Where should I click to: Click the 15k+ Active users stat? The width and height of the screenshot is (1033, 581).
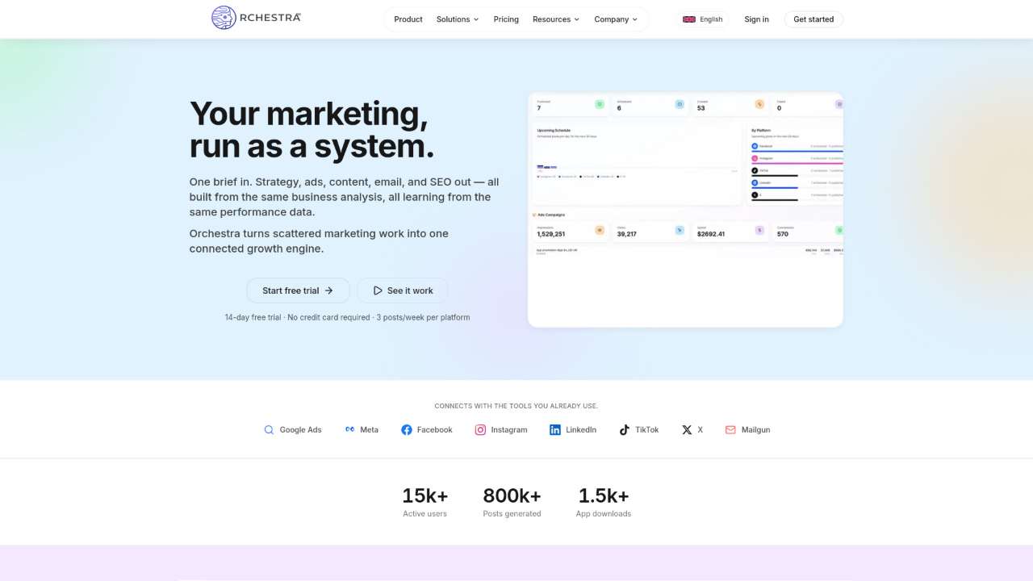[x=425, y=502]
